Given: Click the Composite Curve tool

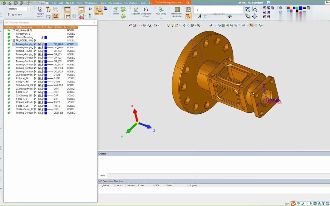Looking at the screenshot, I should [146, 11].
